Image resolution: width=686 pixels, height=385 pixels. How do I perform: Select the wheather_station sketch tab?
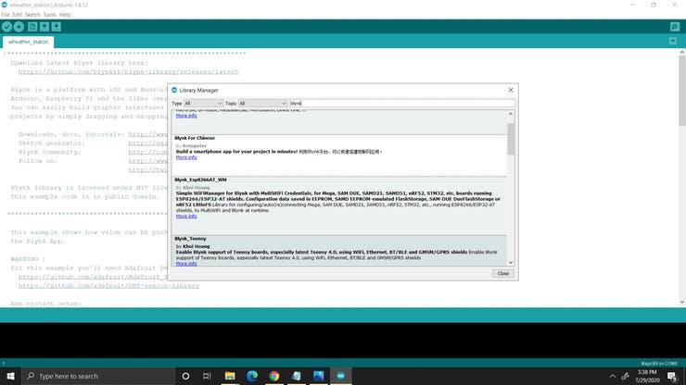[28, 42]
